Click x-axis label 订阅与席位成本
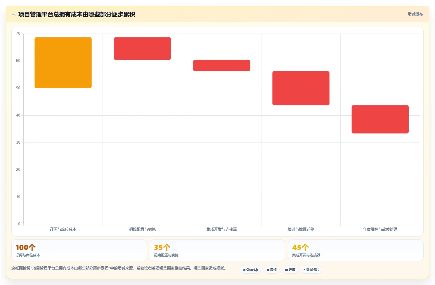 63,229
